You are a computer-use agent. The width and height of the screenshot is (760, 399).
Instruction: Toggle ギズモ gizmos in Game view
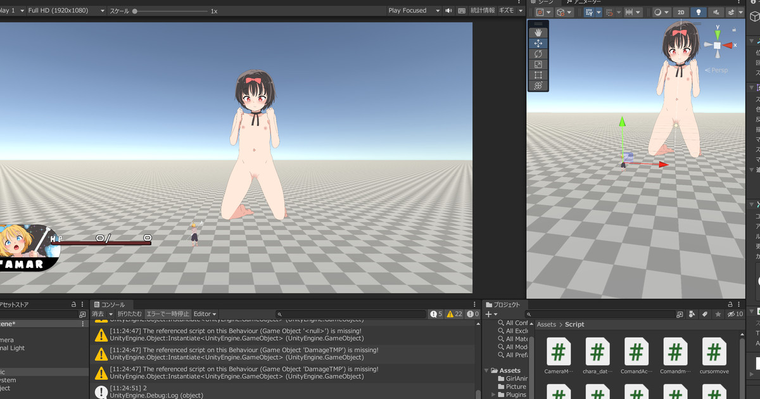click(x=507, y=11)
